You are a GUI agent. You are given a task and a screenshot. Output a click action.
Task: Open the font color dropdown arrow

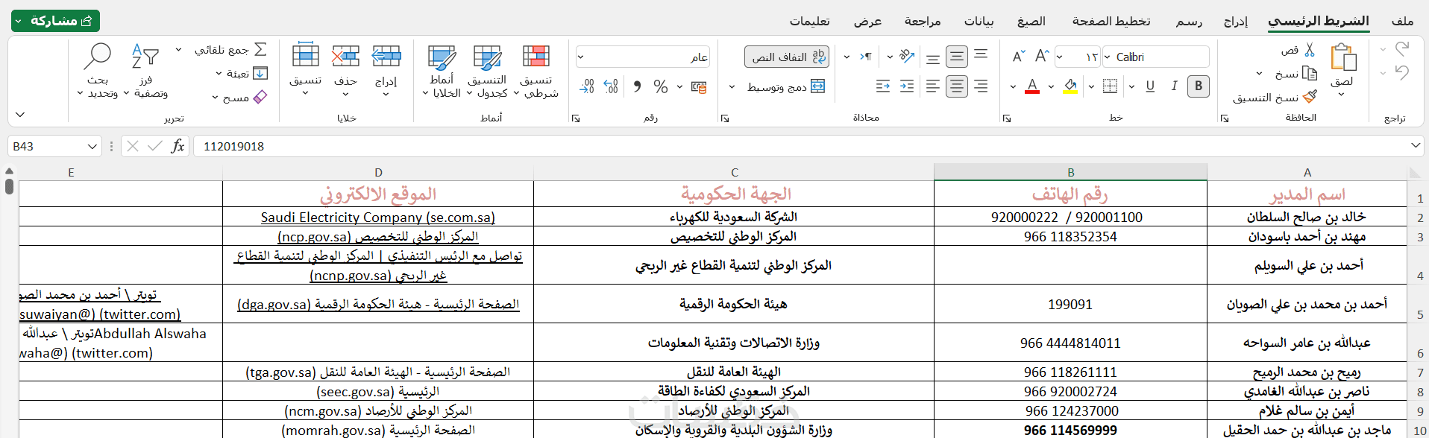(x=1013, y=86)
